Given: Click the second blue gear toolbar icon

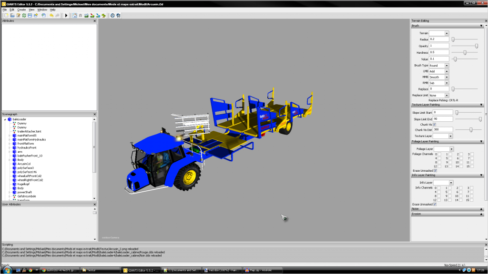Looking at the screenshot, I should pos(118,15).
